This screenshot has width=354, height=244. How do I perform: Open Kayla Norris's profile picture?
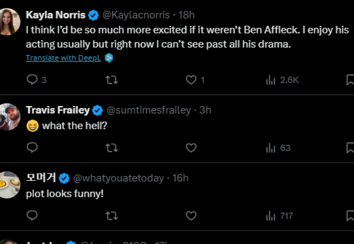9,22
